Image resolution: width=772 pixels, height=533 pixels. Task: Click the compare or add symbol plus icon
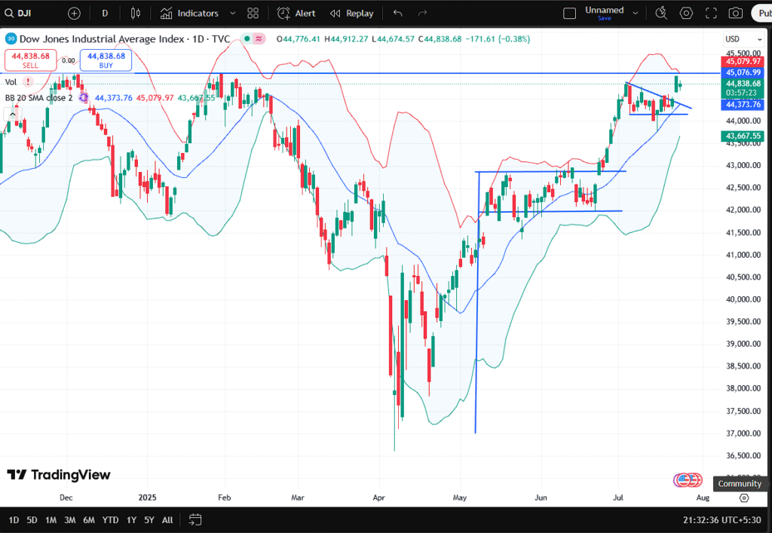click(x=75, y=14)
